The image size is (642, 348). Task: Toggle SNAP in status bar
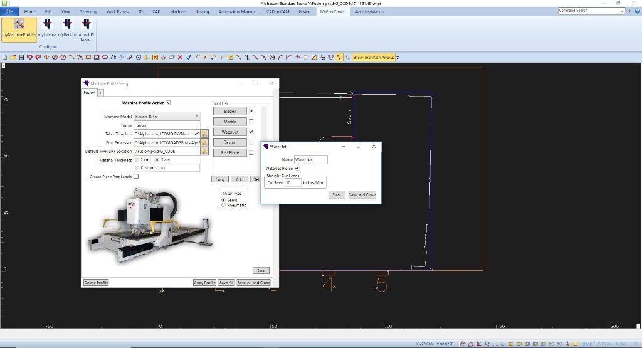pyautogui.click(x=587, y=344)
